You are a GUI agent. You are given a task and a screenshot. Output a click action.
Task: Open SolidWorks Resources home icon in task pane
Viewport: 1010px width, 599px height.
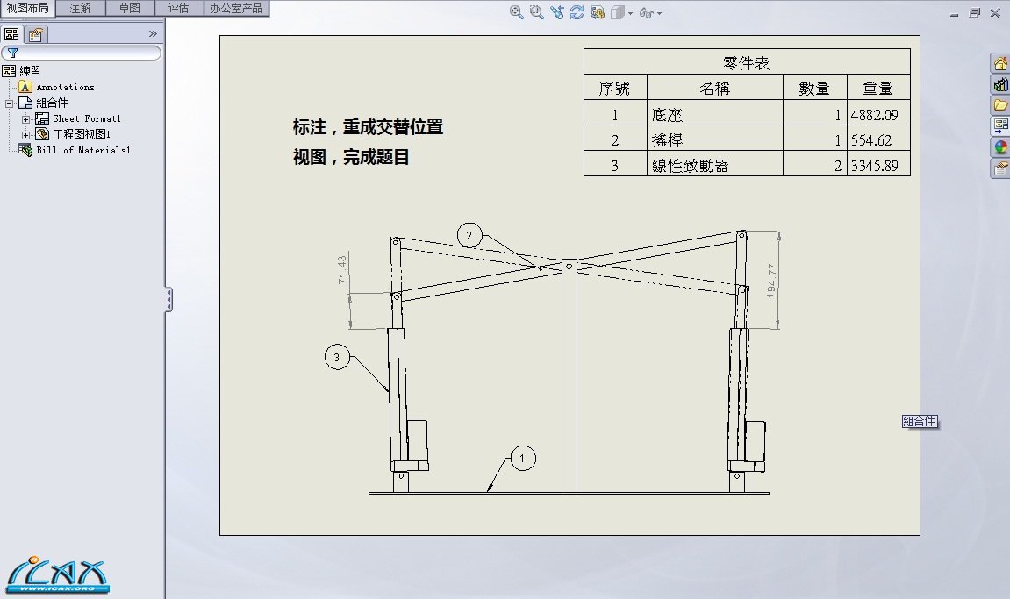(999, 63)
